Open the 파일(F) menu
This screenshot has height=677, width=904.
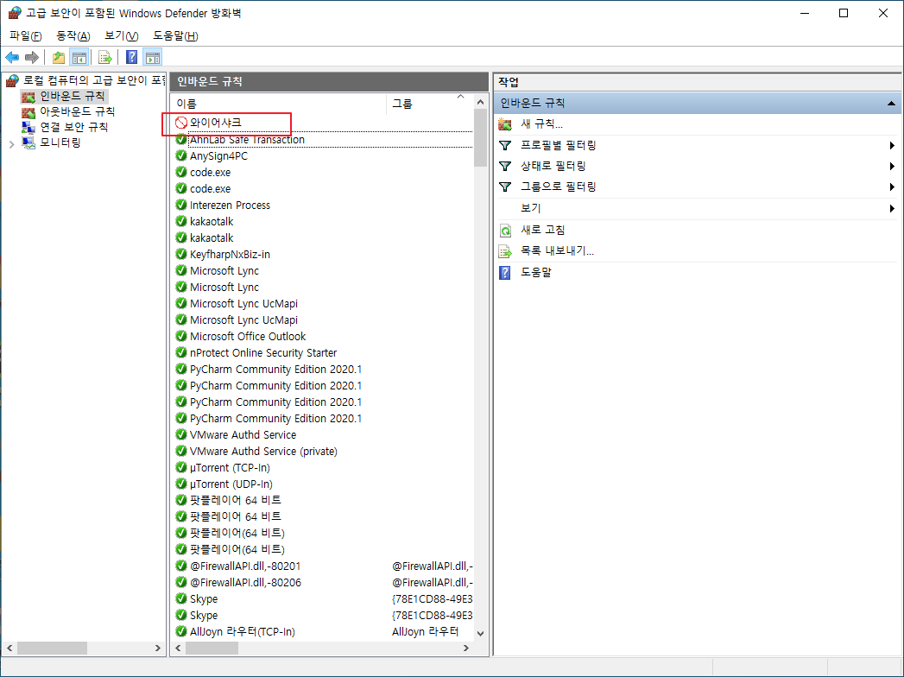[x=25, y=35]
